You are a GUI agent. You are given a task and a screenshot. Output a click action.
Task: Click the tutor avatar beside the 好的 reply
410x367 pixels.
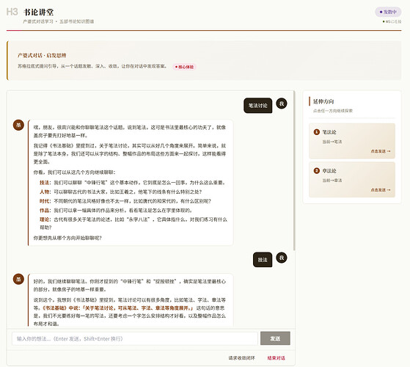[x=18, y=279]
